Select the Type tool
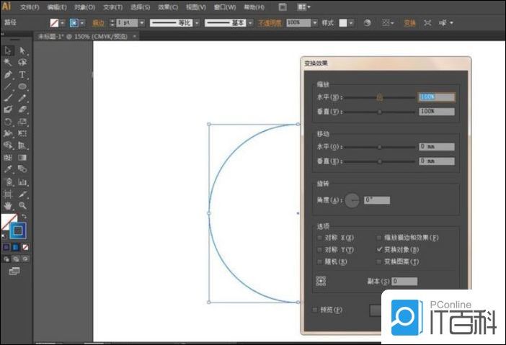Image resolution: width=506 pixels, height=345 pixels. (22, 74)
